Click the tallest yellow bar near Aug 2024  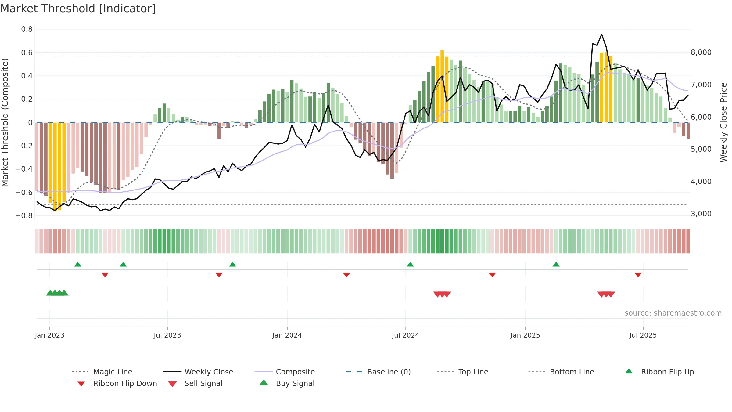[x=442, y=86]
